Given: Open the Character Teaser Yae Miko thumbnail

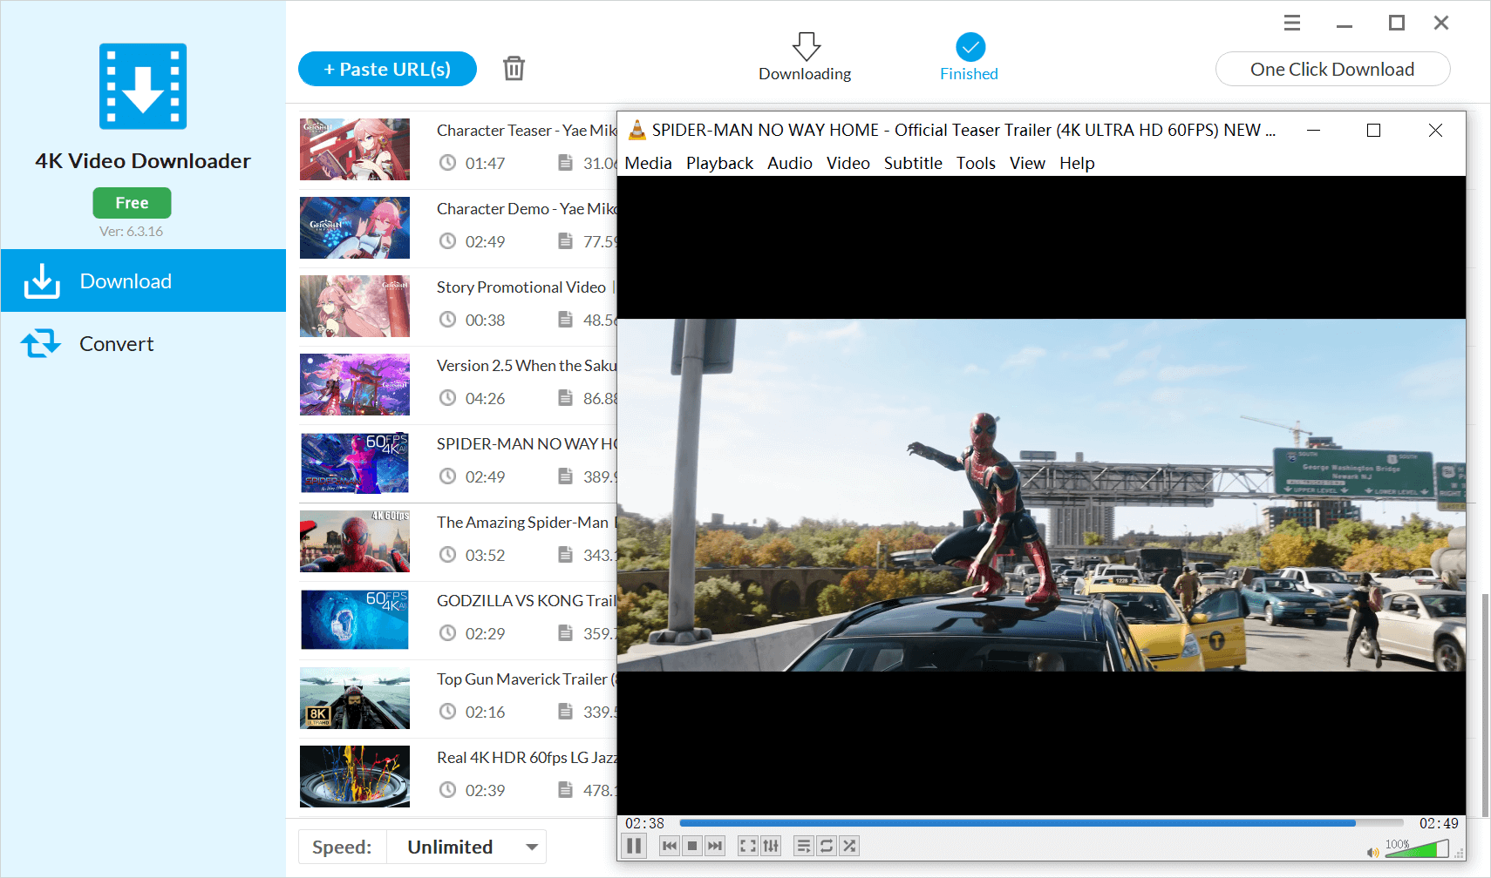Looking at the screenshot, I should click(x=355, y=149).
